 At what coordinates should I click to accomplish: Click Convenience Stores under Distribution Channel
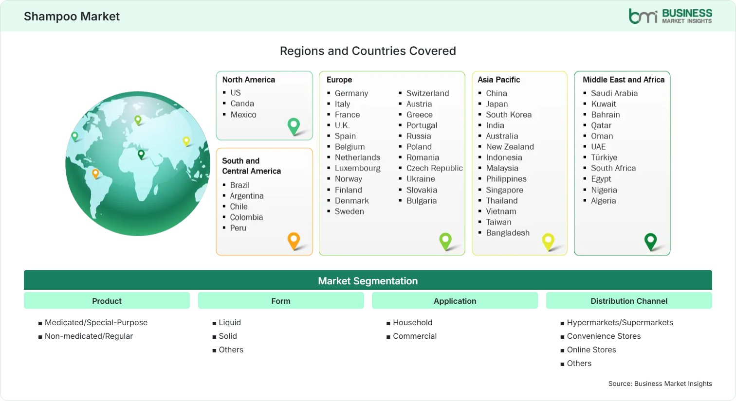604,336
